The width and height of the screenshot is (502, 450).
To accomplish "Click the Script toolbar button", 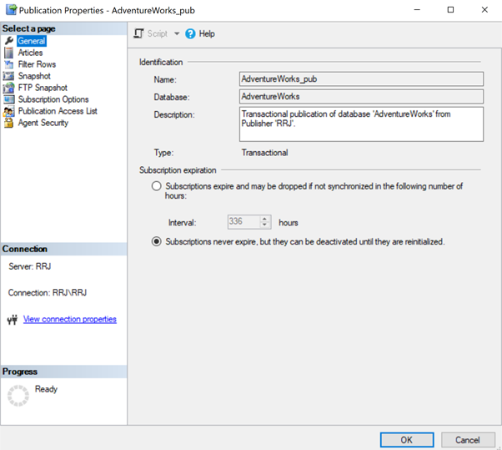I will (x=158, y=33).
